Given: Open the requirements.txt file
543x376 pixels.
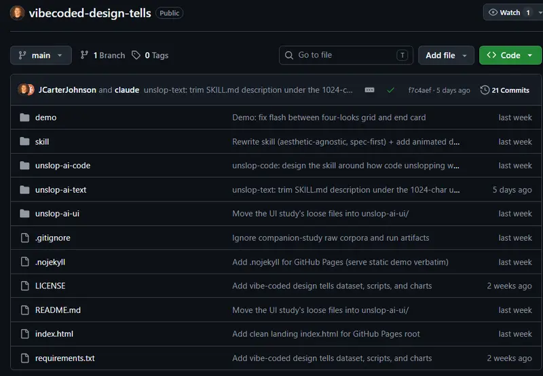Looking at the screenshot, I should pyautogui.click(x=64, y=358).
